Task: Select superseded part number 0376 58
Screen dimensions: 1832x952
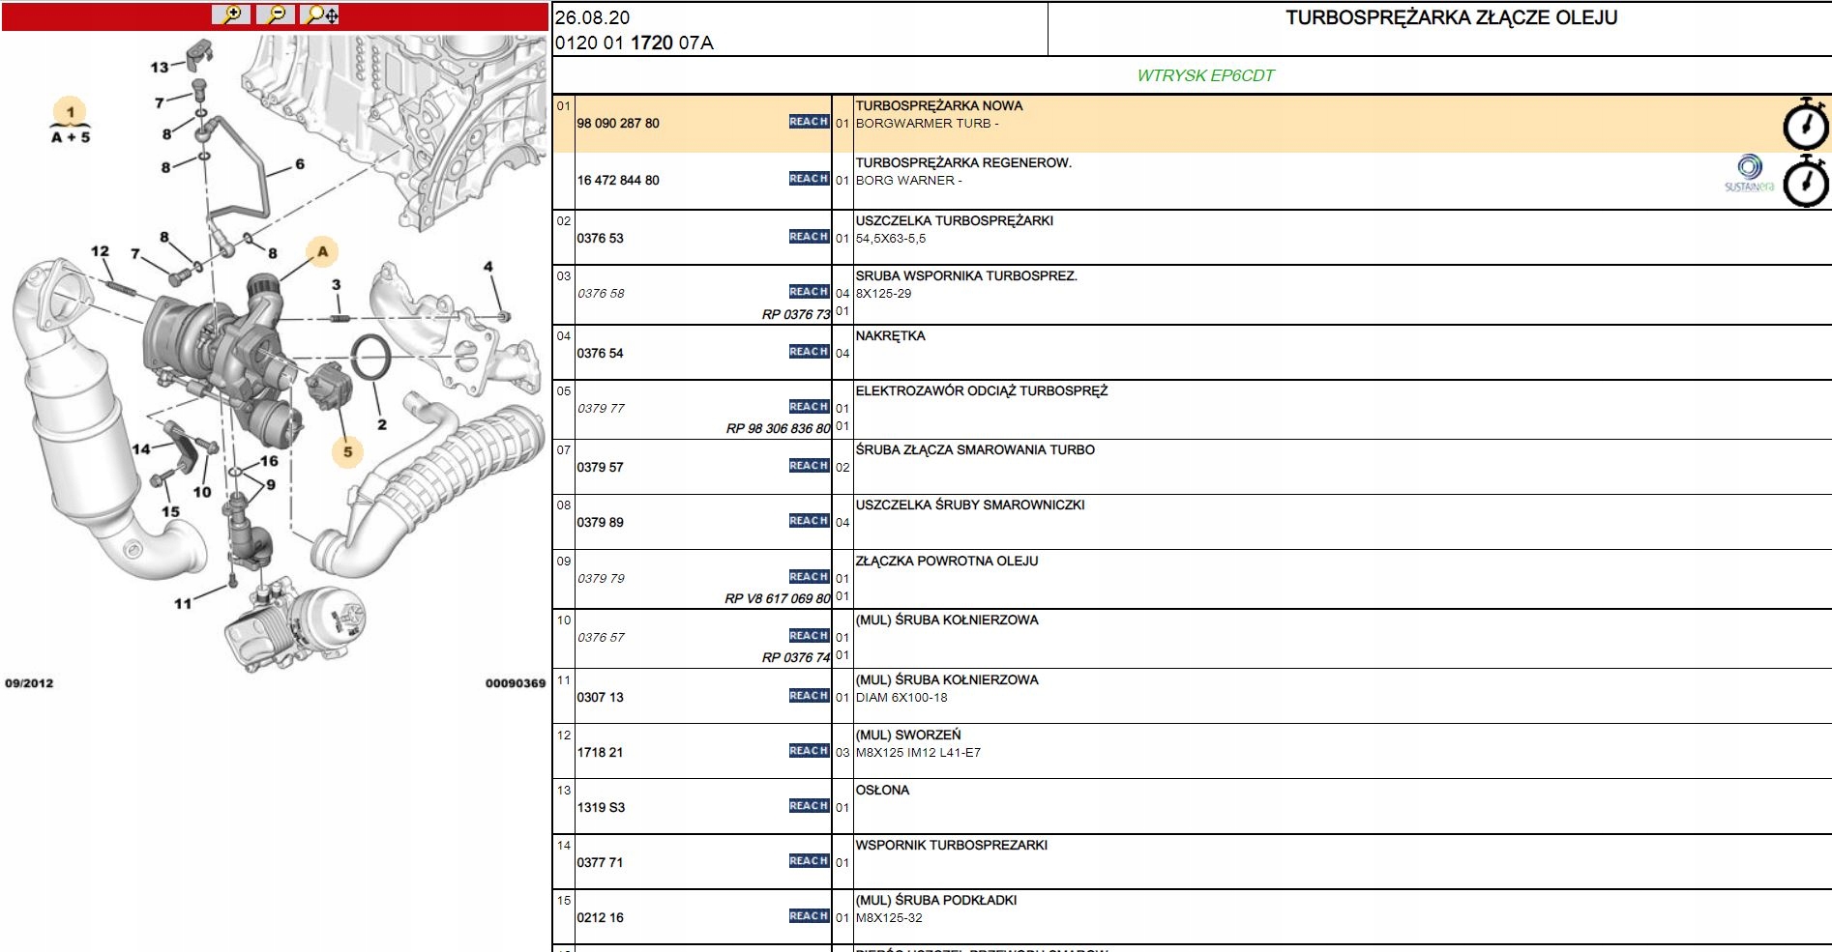Action: coord(601,294)
